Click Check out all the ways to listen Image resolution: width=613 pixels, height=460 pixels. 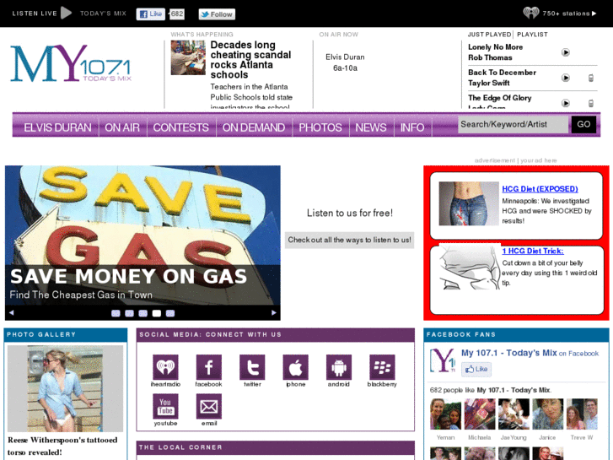pos(350,240)
